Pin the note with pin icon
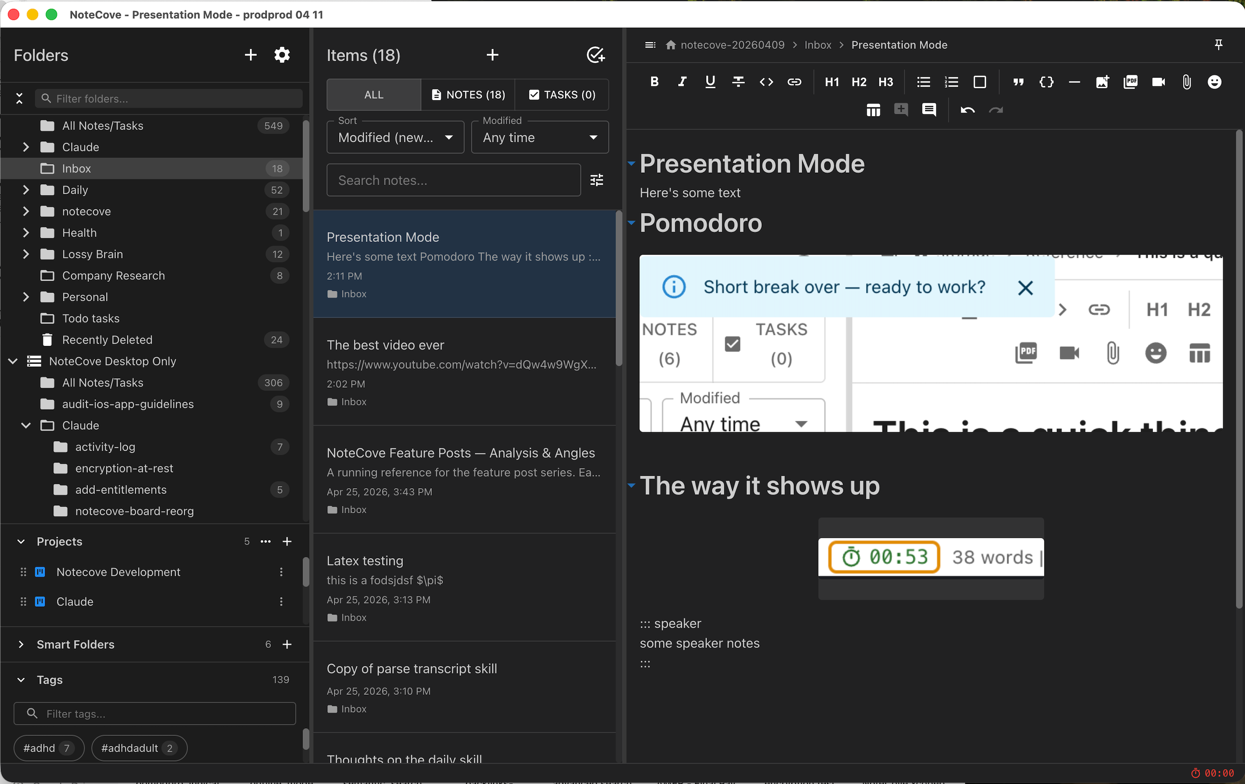This screenshot has height=784, width=1245. (x=1218, y=45)
